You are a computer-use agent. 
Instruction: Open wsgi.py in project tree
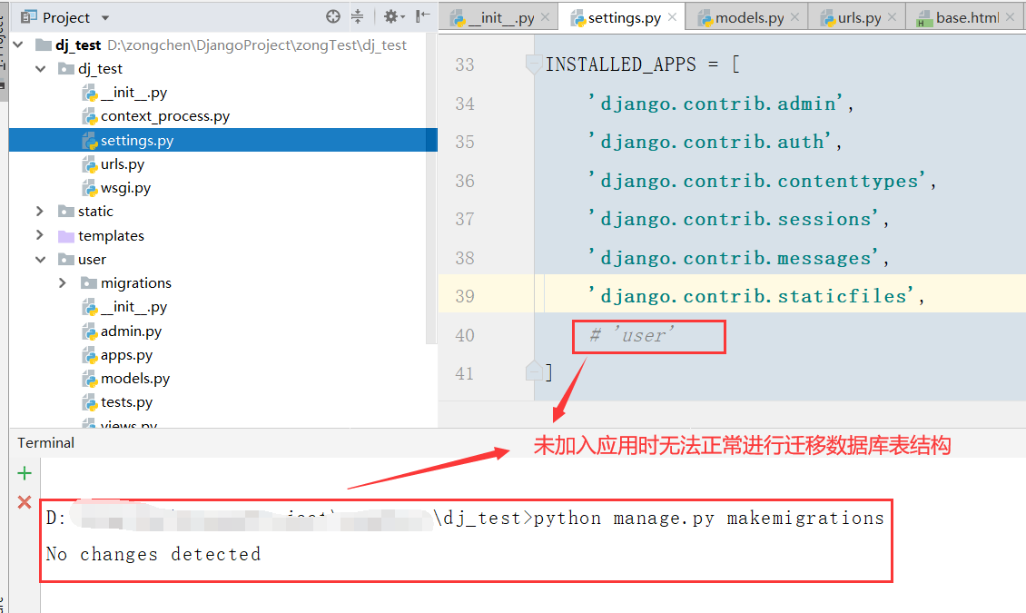coord(125,188)
